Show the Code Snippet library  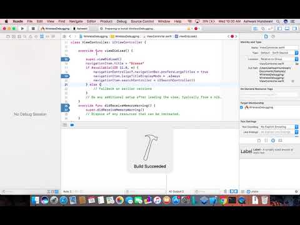266,141
